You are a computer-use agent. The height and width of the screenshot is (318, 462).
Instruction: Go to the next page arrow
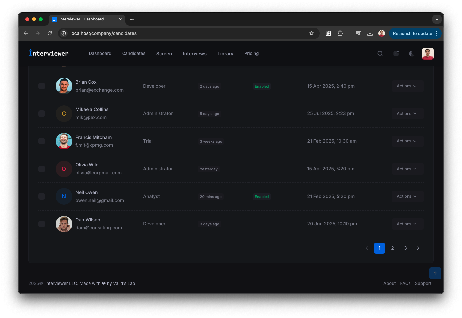click(x=418, y=248)
